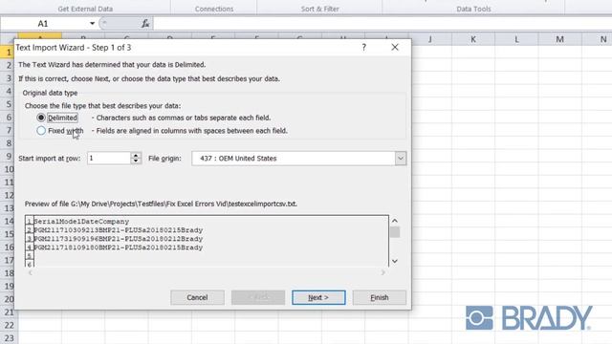The image size is (612, 344).
Task: Click preview line SerialModelDateCompany
Action: point(81,221)
